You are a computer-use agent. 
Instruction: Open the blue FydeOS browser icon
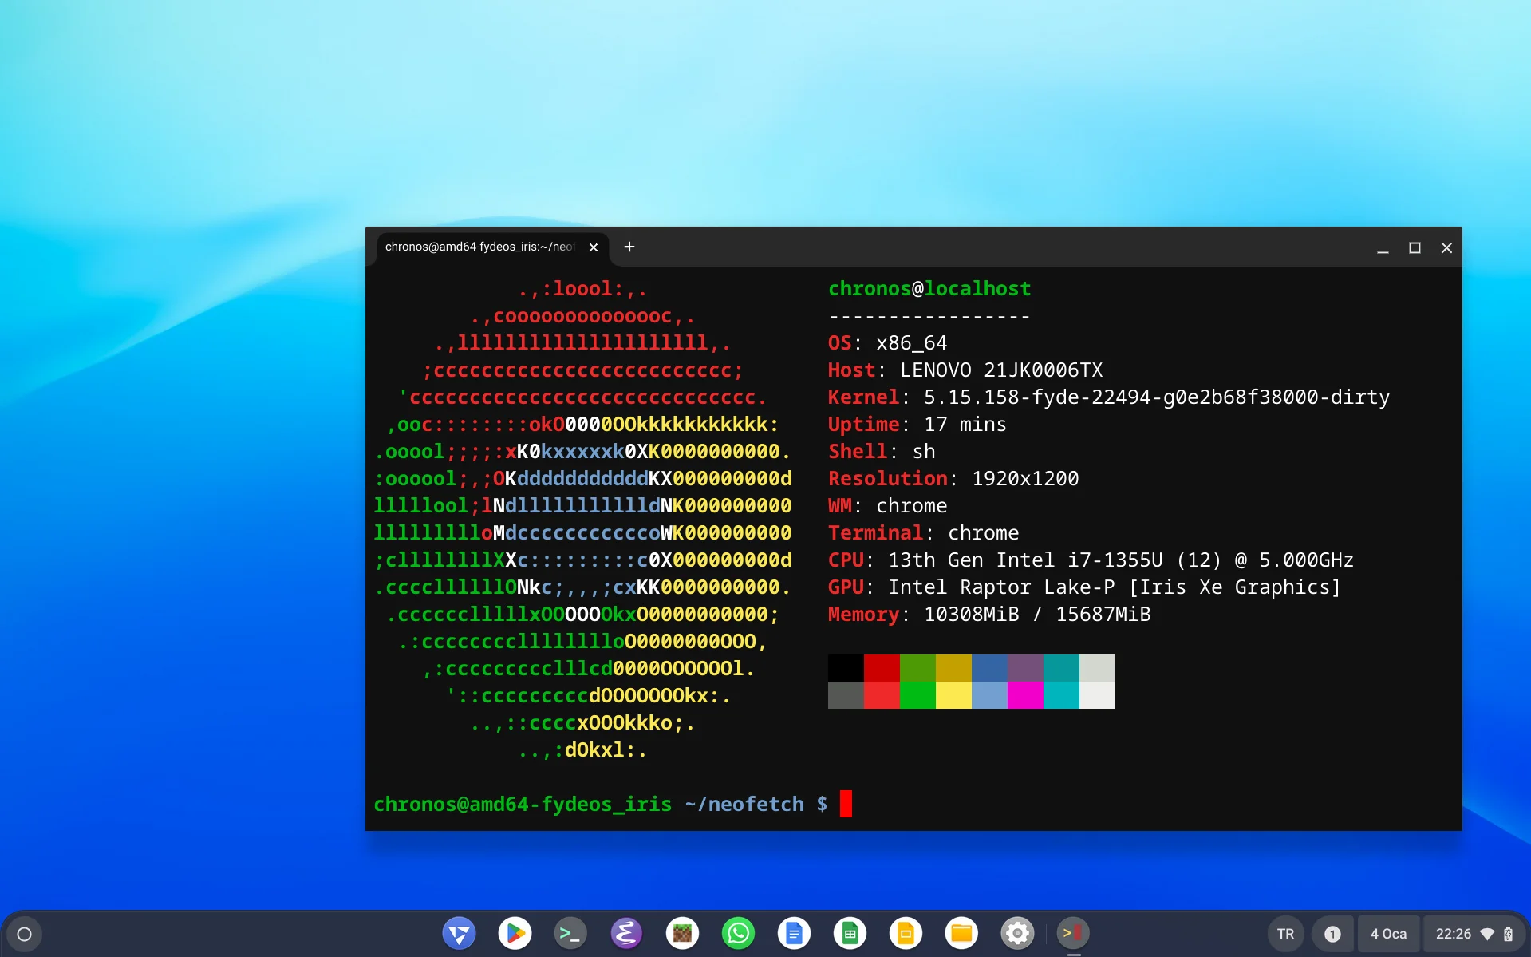[x=459, y=933]
